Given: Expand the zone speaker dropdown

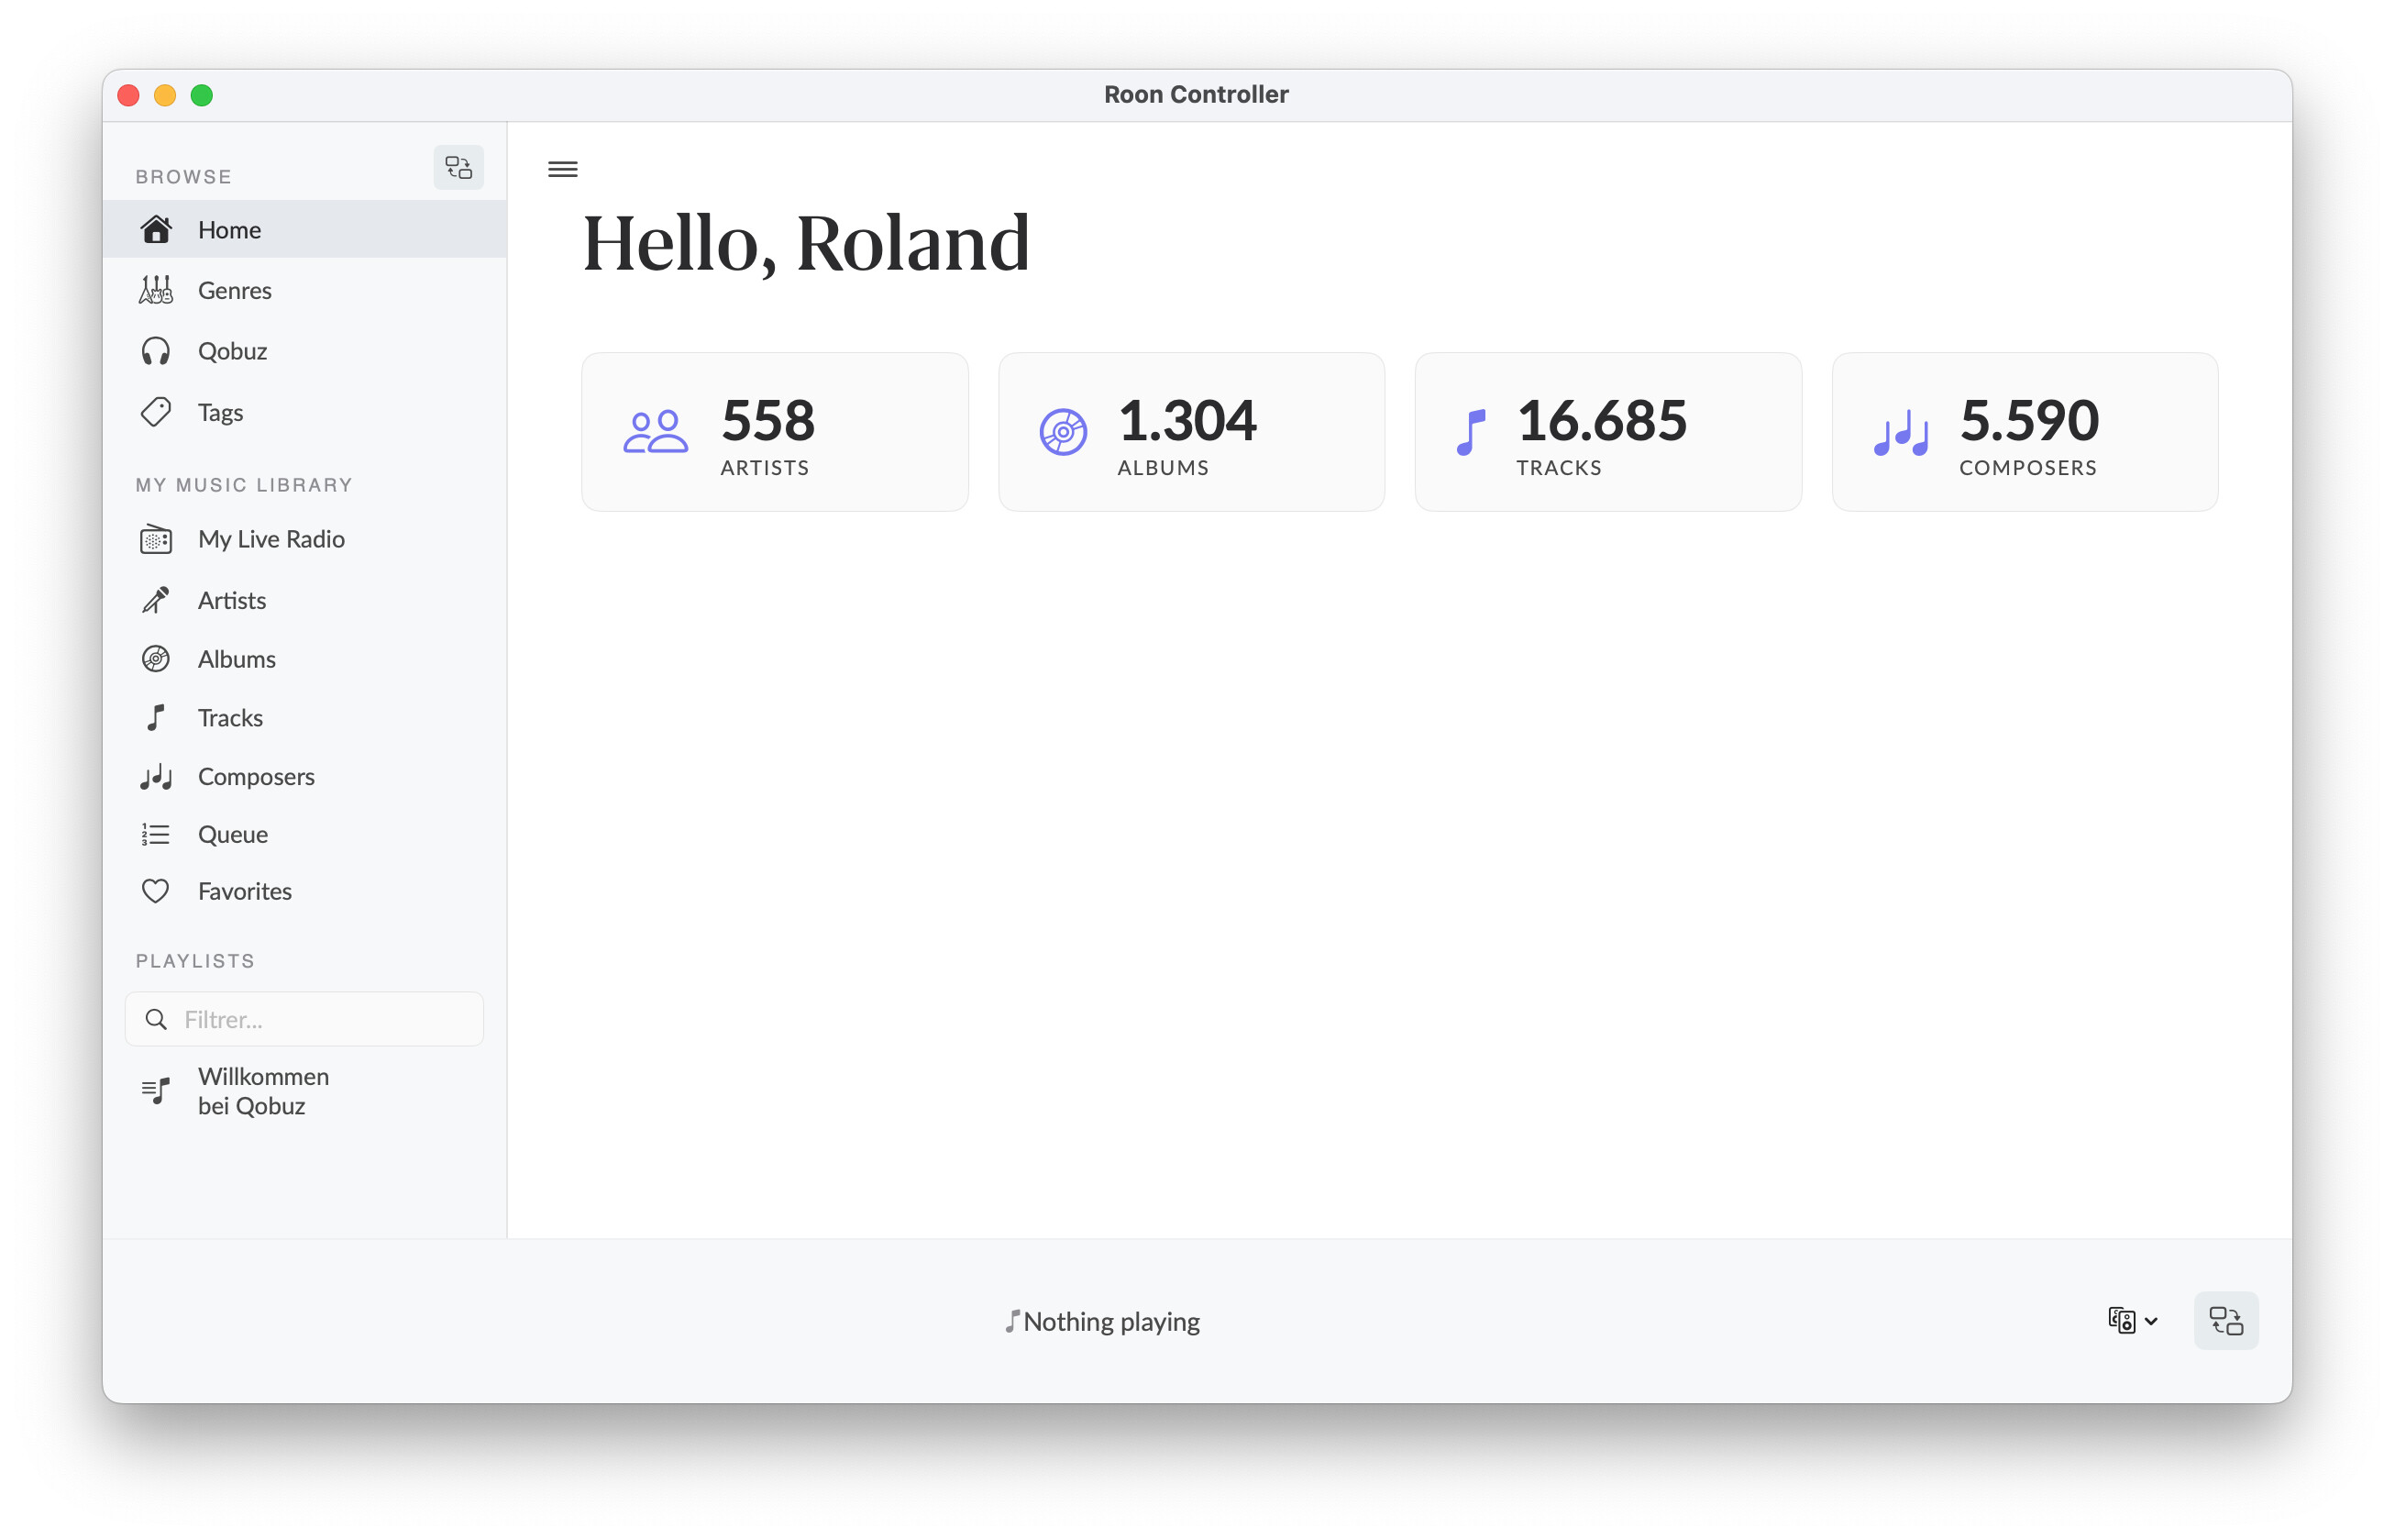Looking at the screenshot, I should coord(2132,1321).
